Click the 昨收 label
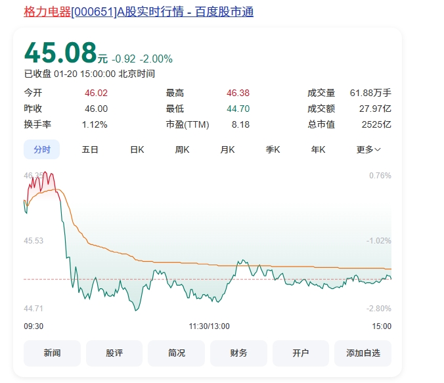 [x=33, y=109]
